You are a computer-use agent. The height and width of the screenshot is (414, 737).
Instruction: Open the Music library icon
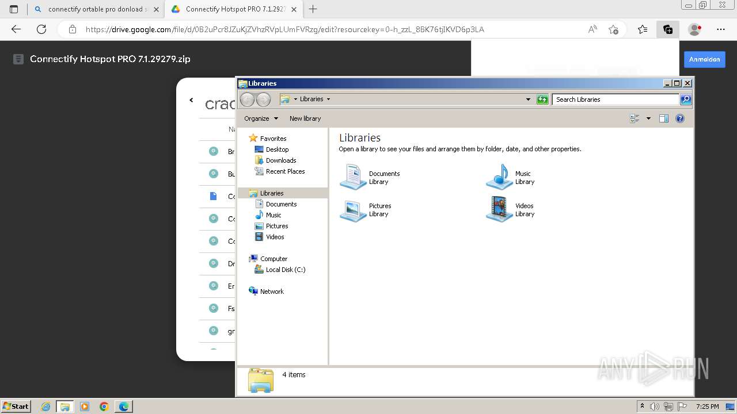click(499, 177)
